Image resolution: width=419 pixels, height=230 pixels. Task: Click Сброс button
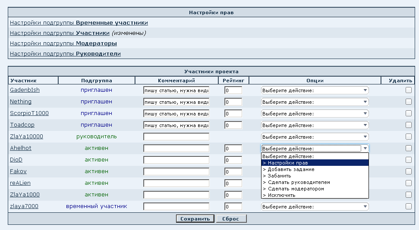(x=231, y=219)
